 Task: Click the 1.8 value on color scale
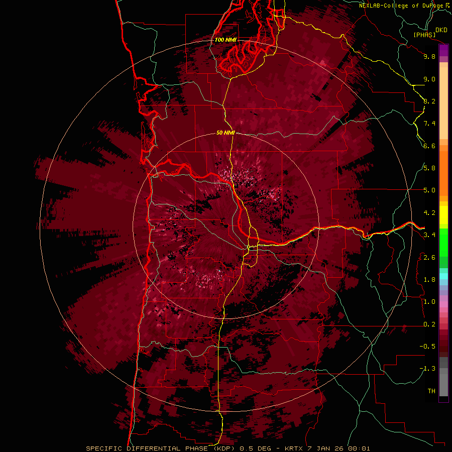coord(429,280)
